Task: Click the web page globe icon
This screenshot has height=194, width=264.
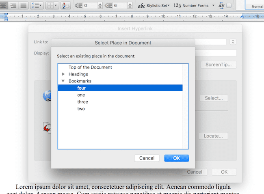Action: [46, 96]
